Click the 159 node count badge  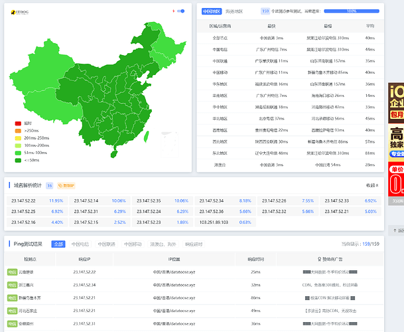(x=265, y=11)
